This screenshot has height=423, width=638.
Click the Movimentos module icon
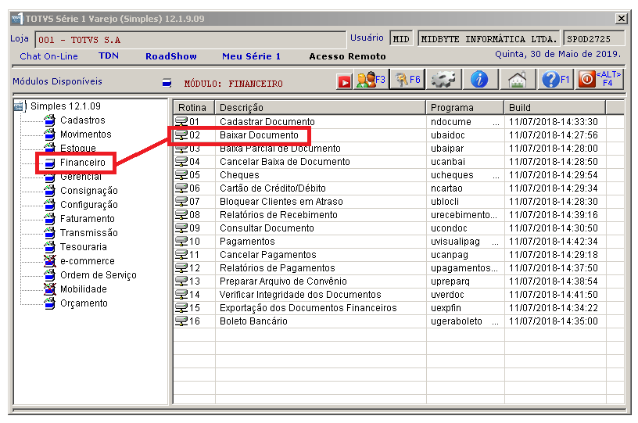49,134
